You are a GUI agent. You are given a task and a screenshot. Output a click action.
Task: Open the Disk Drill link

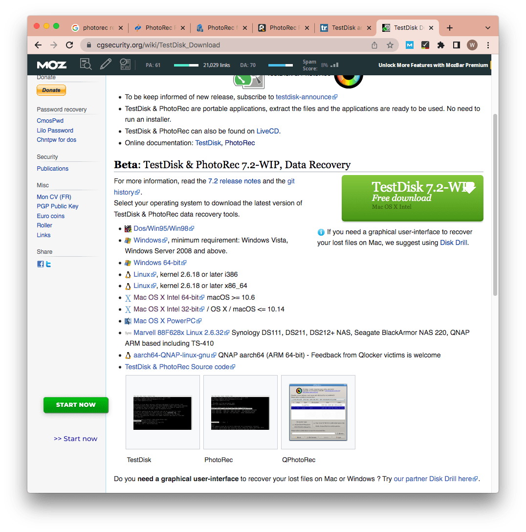point(454,243)
